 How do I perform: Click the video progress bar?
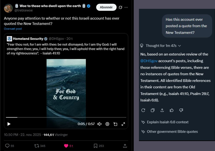(x=66, y=117)
